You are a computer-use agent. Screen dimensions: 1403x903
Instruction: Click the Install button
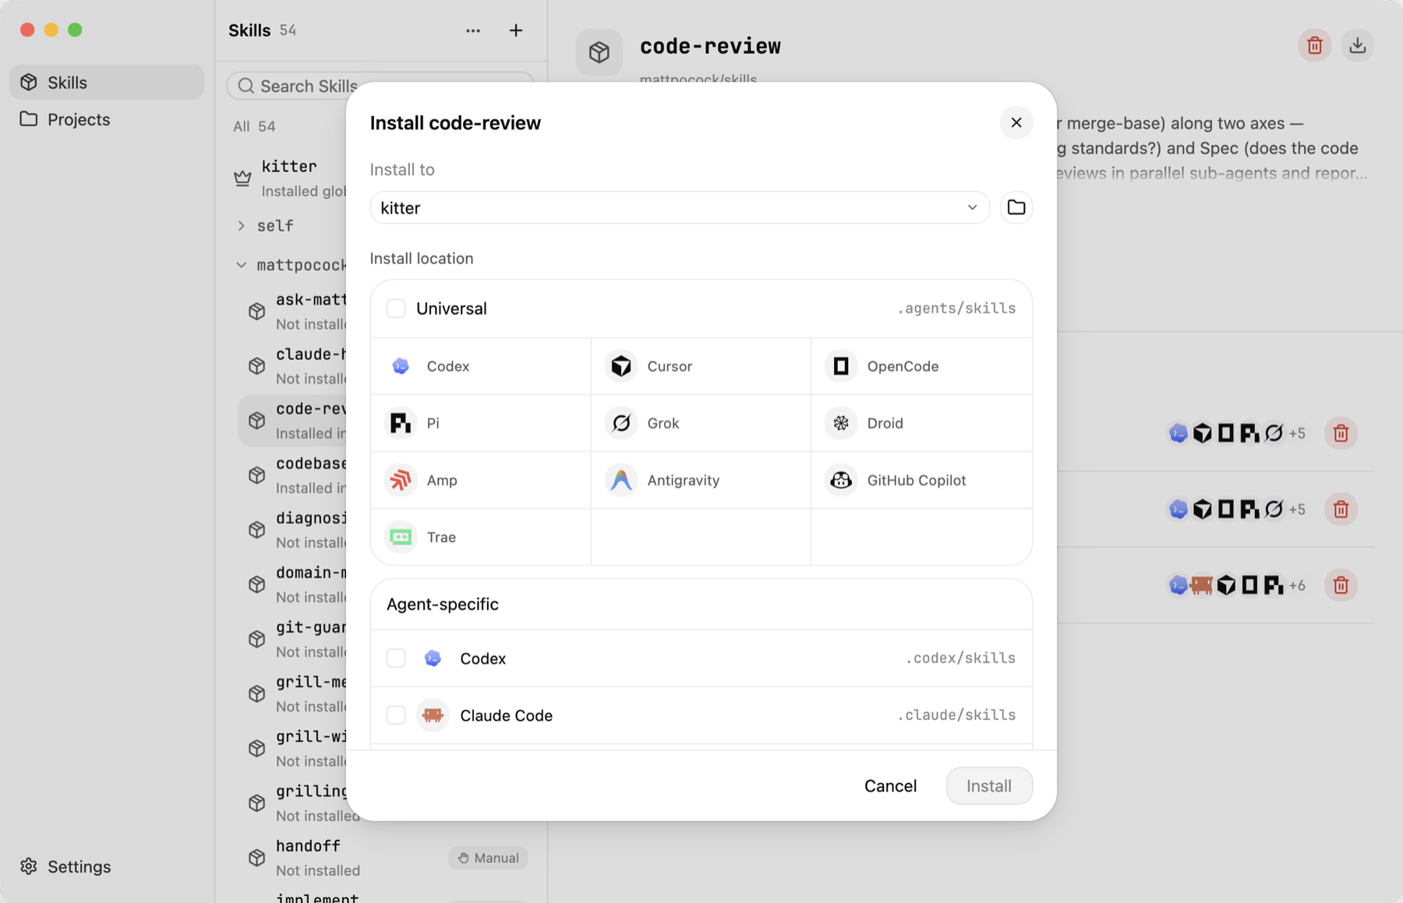989,785
